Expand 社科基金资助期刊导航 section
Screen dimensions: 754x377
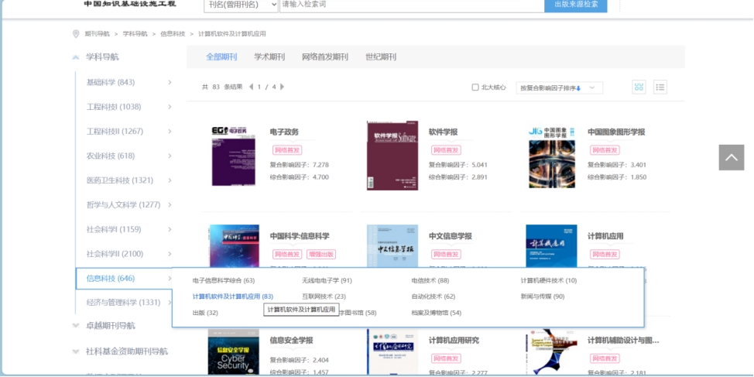coord(76,351)
